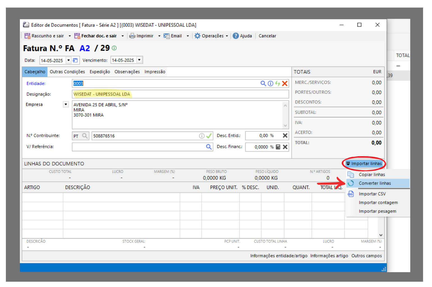Click green checkmark validating N.º Contribuinte
Viewport: 432px width, 287px height.
point(209,136)
